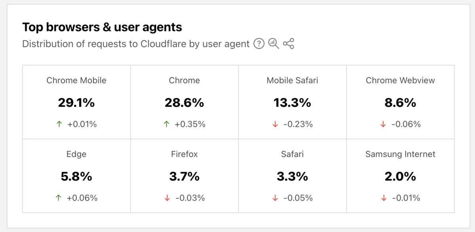Click the green up arrow under Chrome Mobile
475x232 pixels.
click(x=59, y=124)
